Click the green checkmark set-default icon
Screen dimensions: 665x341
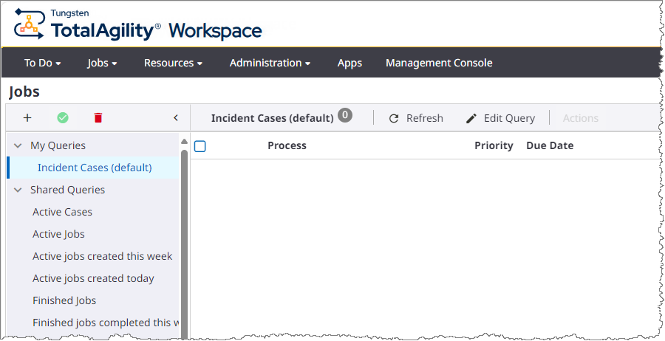[63, 118]
